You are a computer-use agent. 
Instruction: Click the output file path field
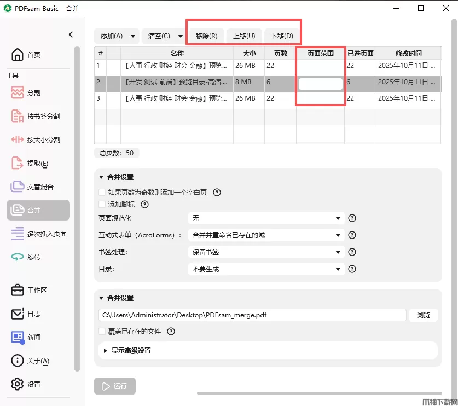[252, 315]
